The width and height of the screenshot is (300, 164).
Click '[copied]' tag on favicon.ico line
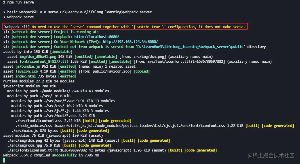142,71
